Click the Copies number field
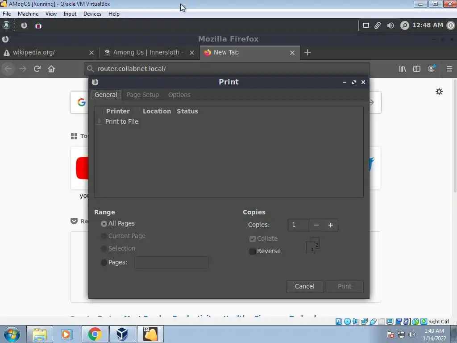Viewport: 457px width, 343px height. click(299, 225)
